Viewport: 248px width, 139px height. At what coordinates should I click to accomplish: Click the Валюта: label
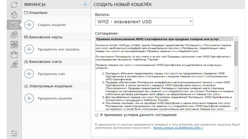[102, 15]
